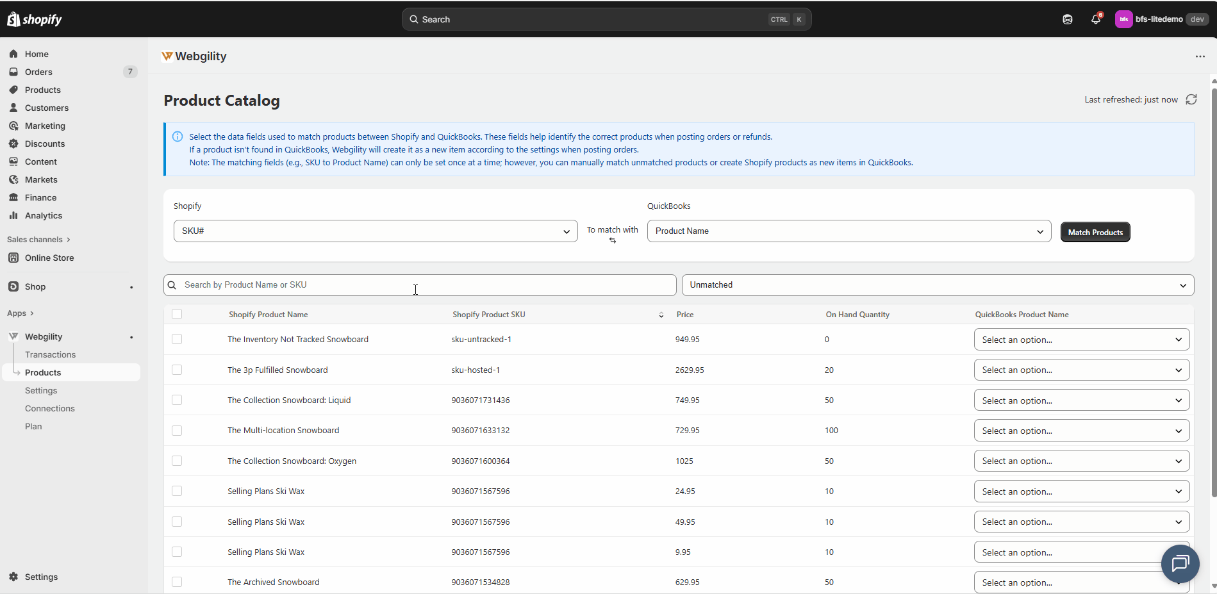Select The Multi-location Snowboard row checkbox
The width and height of the screenshot is (1217, 594).
click(177, 431)
